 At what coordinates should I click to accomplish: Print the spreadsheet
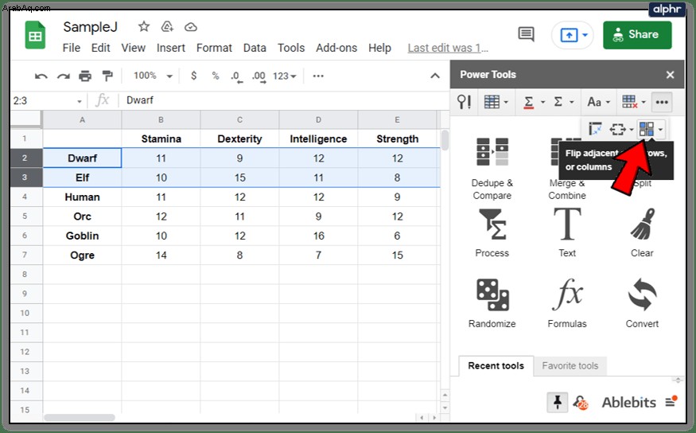85,76
